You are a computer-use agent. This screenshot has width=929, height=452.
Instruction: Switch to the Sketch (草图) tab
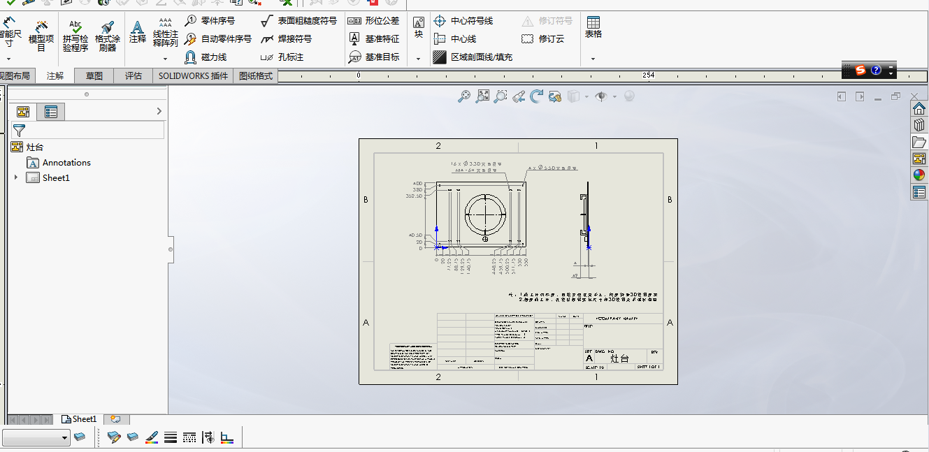(x=94, y=75)
